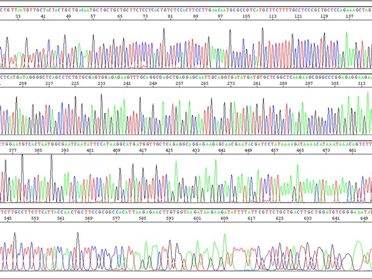Click position marker 33 in first row

(18, 17)
